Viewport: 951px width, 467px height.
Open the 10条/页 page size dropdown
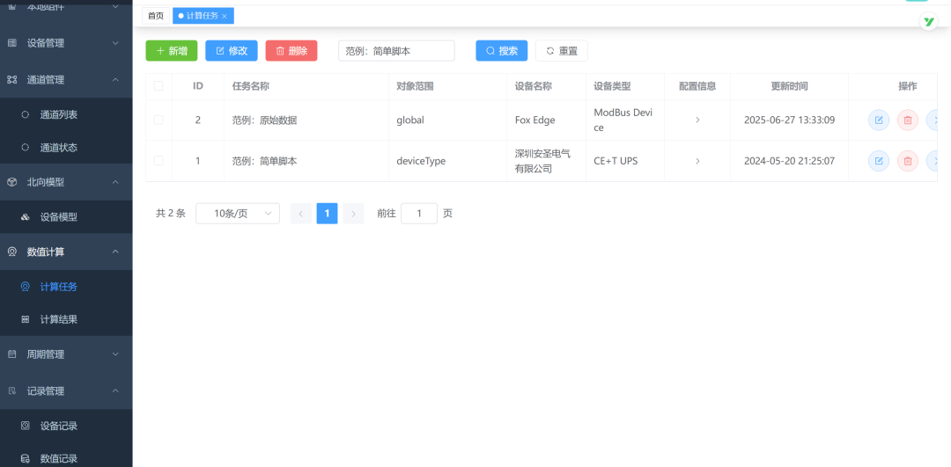tap(237, 213)
